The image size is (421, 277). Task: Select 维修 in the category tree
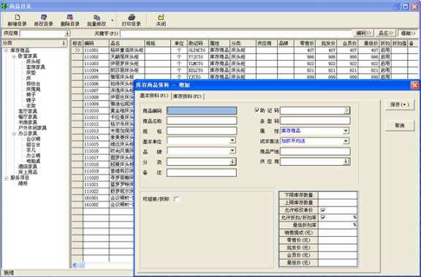click(23, 183)
